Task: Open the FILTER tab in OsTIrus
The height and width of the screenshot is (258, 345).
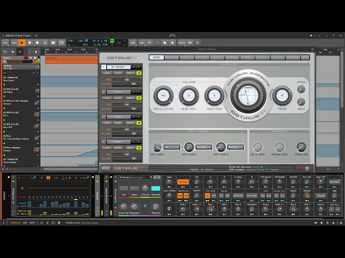Action: point(202,58)
